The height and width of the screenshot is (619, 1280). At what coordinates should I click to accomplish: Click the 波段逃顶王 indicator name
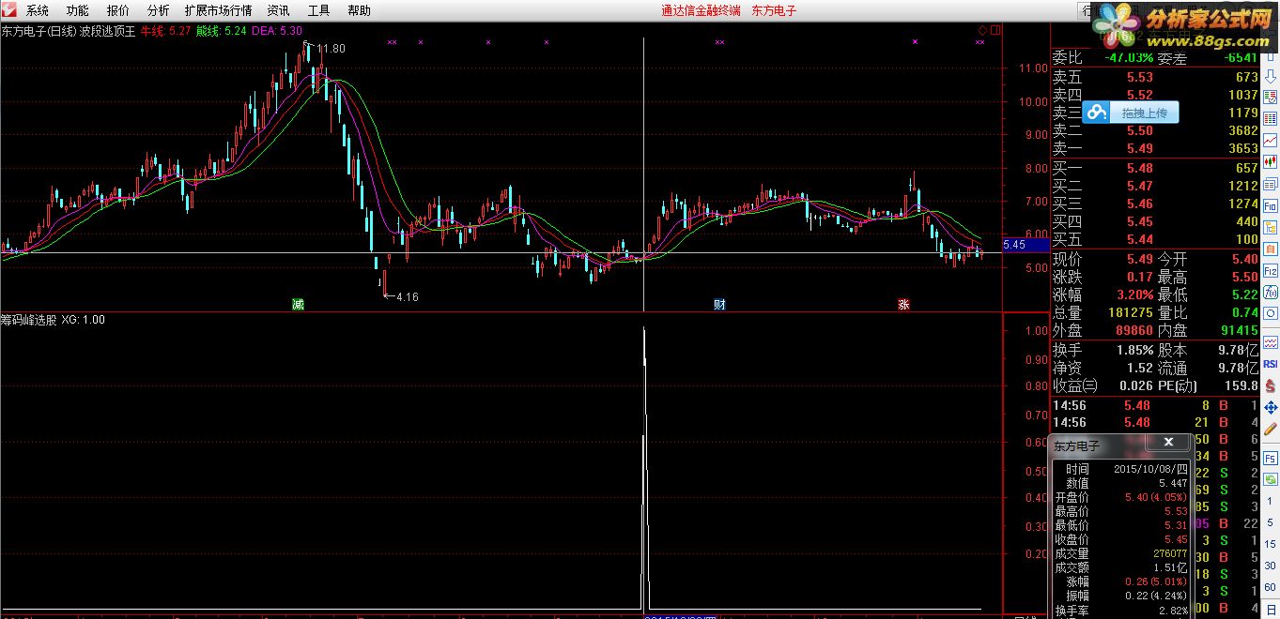(107, 31)
